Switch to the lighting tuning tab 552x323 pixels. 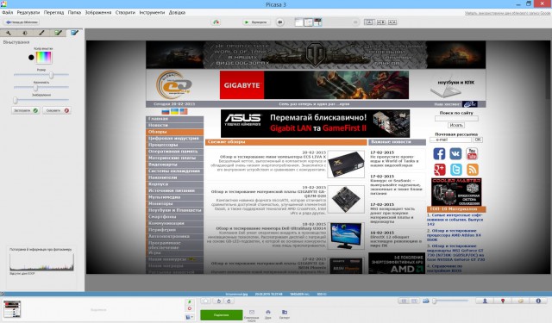pos(25,33)
